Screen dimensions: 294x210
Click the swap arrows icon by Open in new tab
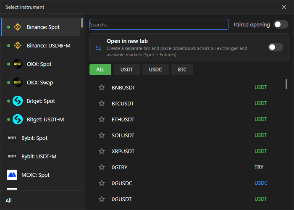pyautogui.click(x=98, y=48)
